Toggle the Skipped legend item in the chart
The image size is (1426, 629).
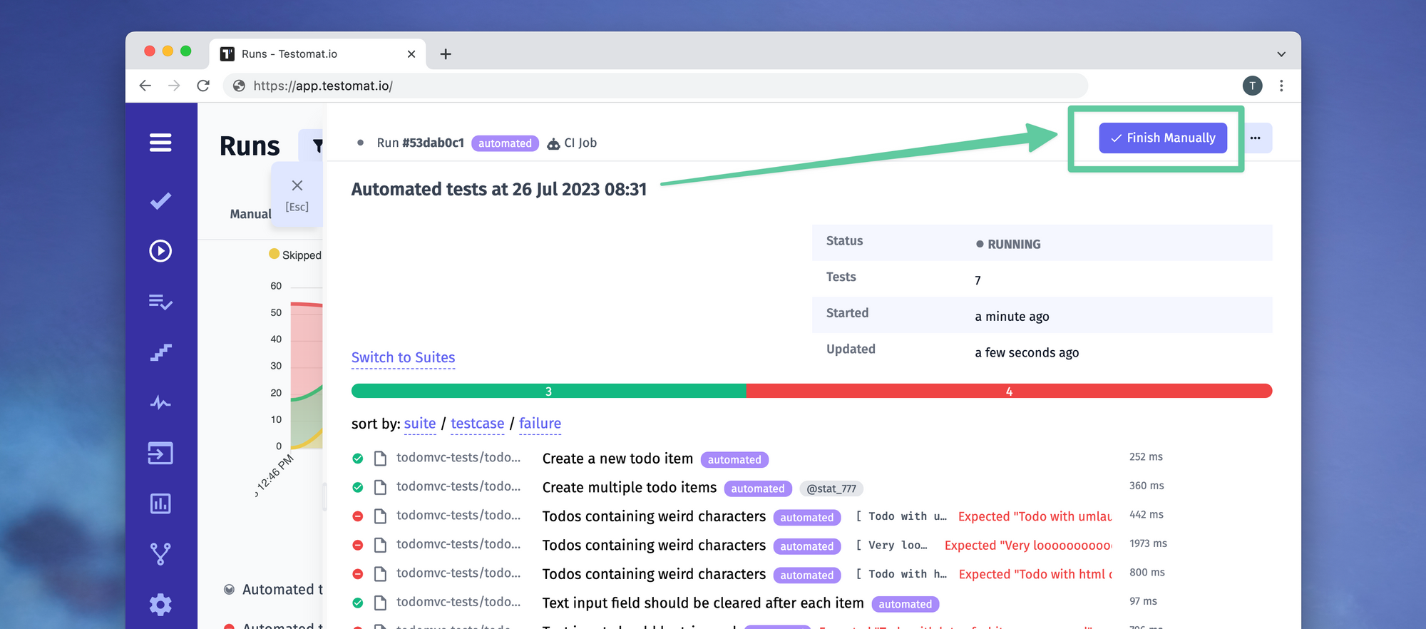point(295,255)
